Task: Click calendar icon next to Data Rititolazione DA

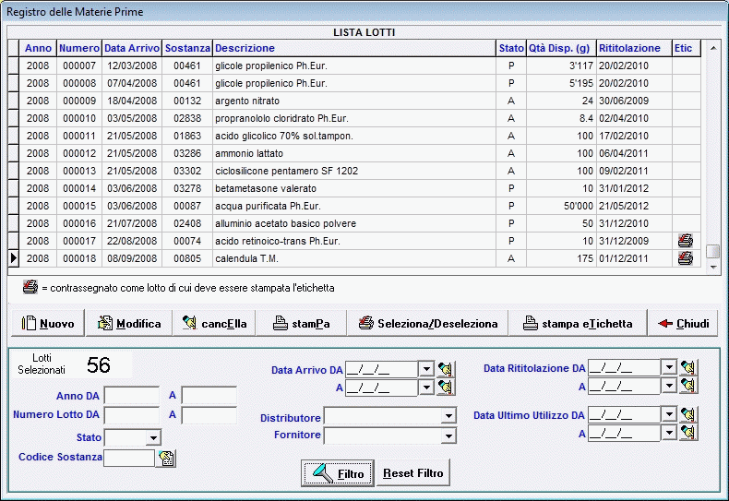Action: point(688,367)
